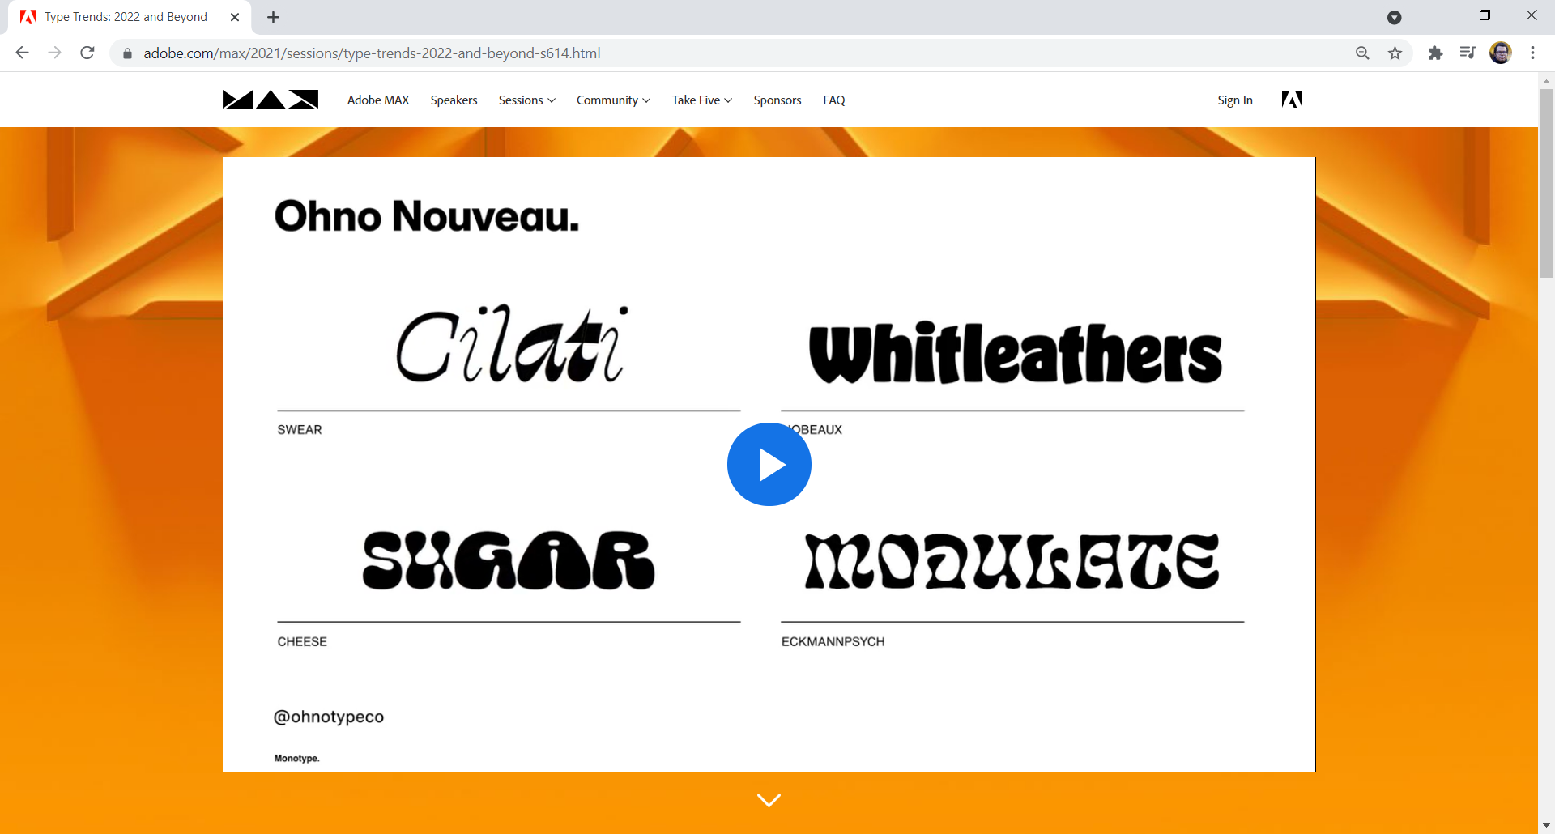Click the scrollbar up arrow
The width and height of the screenshot is (1555, 834).
[x=1546, y=81]
